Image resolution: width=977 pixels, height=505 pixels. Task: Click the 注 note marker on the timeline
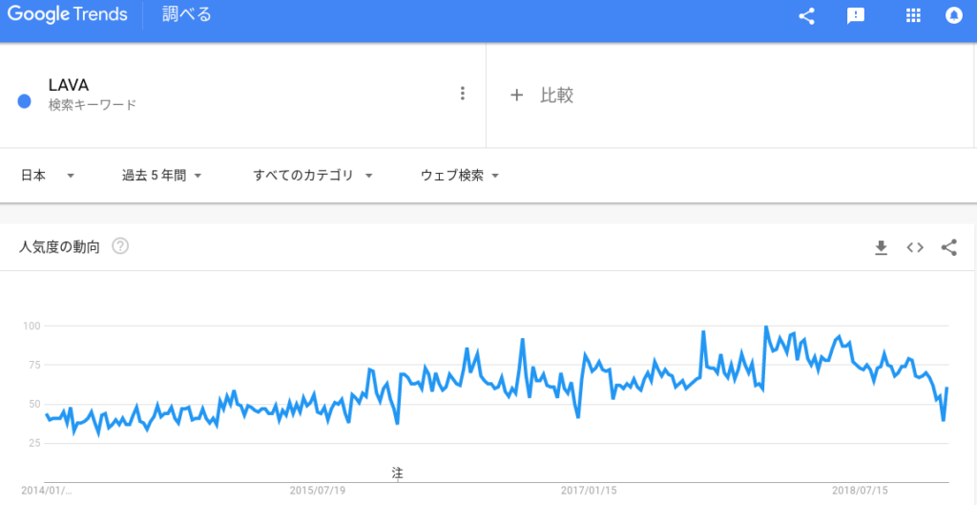point(398,472)
